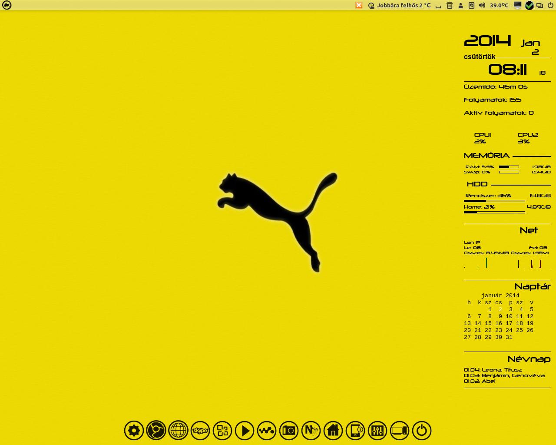Open the mixer sliders dock icon
The image size is (556, 445).
coord(377,431)
